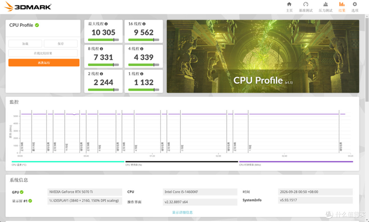
Task: Click the score bar under 7 331
Action: pos(103,65)
